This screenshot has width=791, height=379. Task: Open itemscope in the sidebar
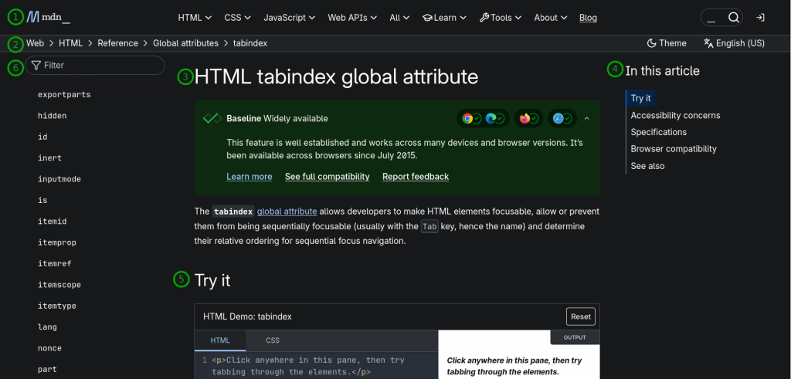coord(59,286)
